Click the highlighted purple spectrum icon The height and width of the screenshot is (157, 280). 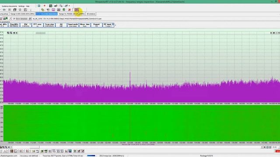point(77,10)
